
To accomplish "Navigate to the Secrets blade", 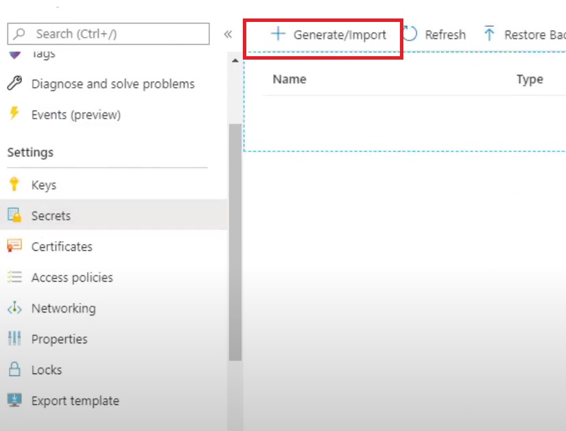I will (51, 215).
